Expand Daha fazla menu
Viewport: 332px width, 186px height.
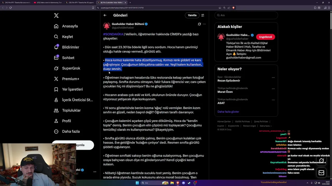click(x=67, y=131)
